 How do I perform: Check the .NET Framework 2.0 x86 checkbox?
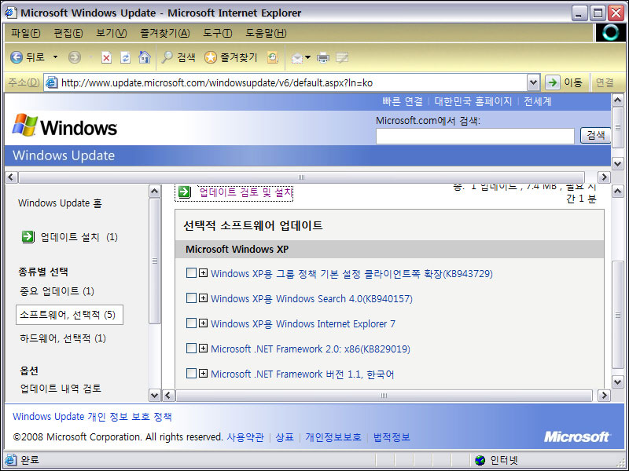[x=191, y=348]
